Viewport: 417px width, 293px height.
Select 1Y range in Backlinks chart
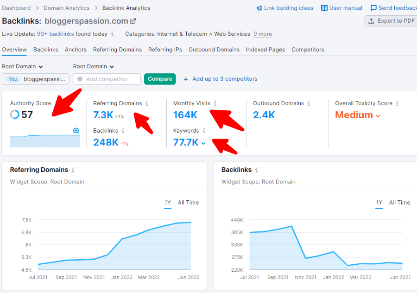pyautogui.click(x=379, y=203)
